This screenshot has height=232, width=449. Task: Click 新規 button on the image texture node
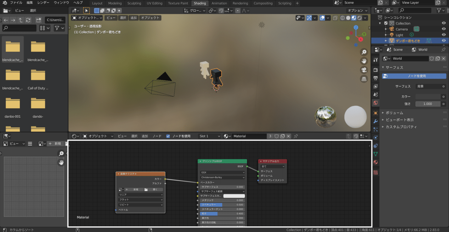click(133, 189)
